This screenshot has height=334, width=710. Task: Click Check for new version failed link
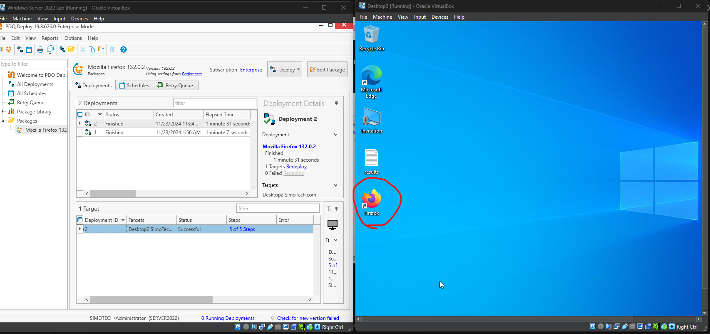coord(308,318)
